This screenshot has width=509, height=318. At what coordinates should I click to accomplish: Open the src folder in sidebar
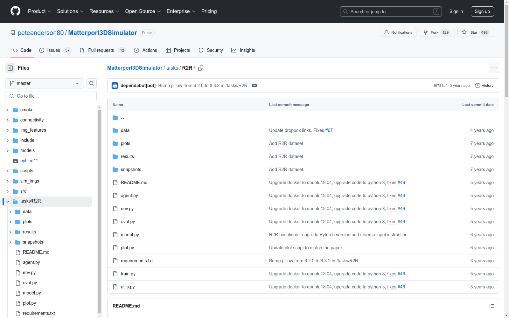coord(23,191)
